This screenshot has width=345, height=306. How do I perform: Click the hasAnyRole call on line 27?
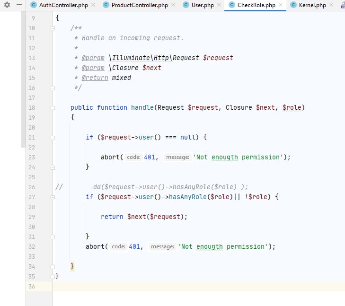(x=188, y=197)
